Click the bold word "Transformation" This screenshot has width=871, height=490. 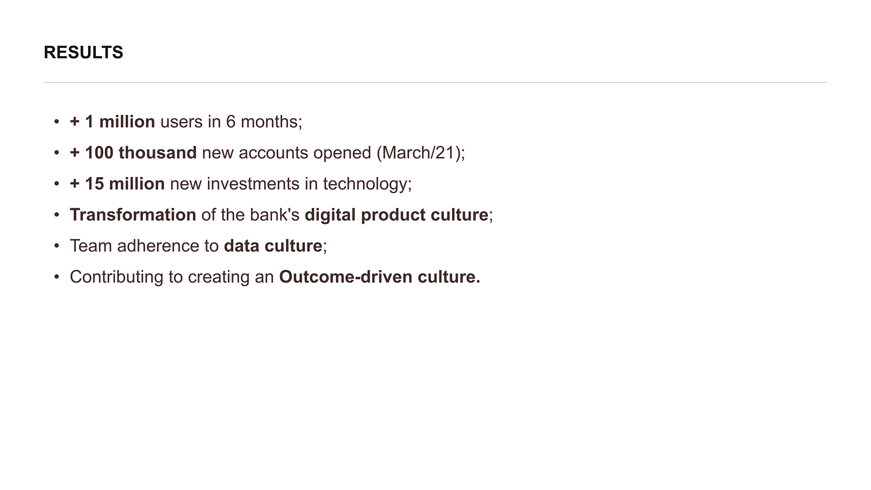(133, 215)
